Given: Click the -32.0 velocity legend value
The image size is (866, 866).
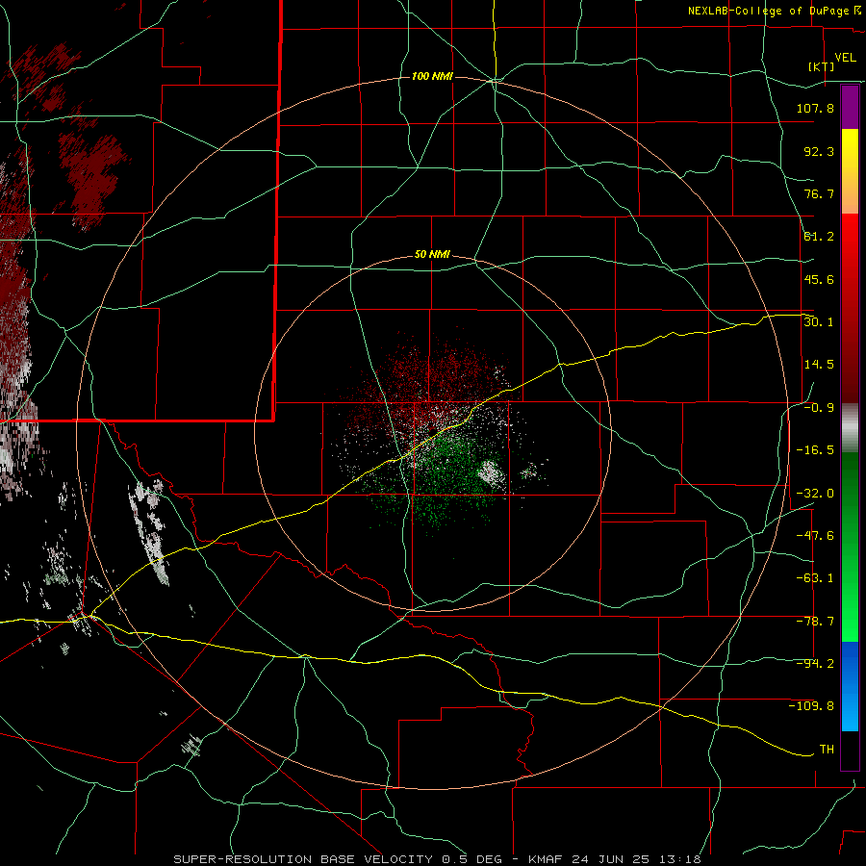Looking at the screenshot, I should tap(815, 494).
